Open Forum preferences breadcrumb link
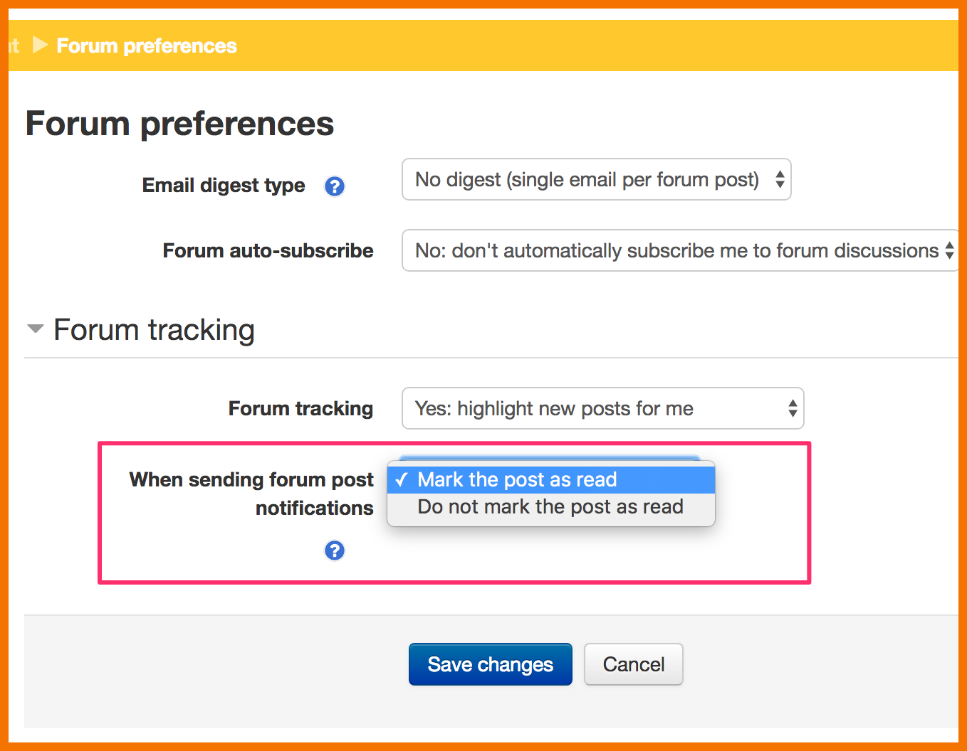Screen dimensions: 967x751 tap(147, 46)
